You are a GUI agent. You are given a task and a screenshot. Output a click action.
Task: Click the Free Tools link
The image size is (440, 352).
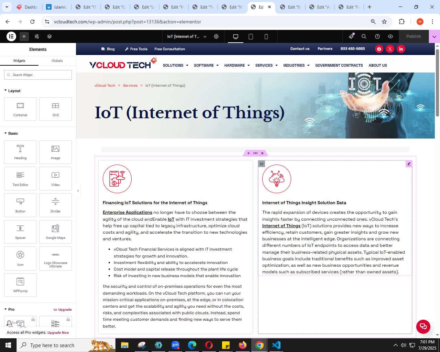coord(136,49)
